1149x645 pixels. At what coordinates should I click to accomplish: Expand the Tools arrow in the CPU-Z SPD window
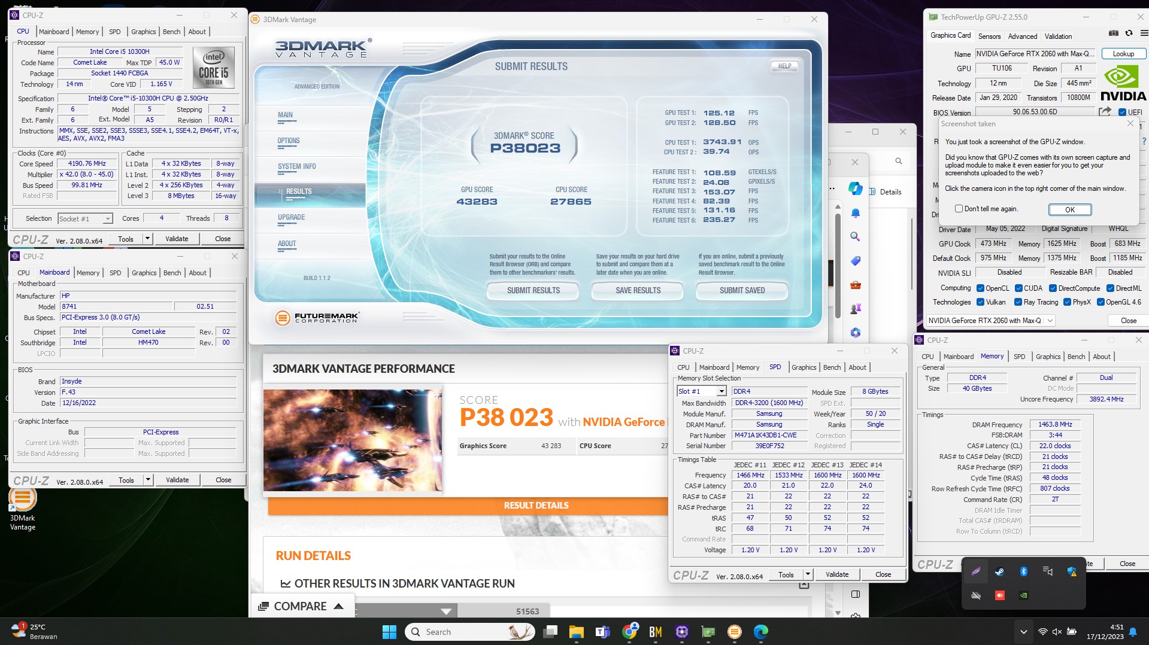click(808, 574)
